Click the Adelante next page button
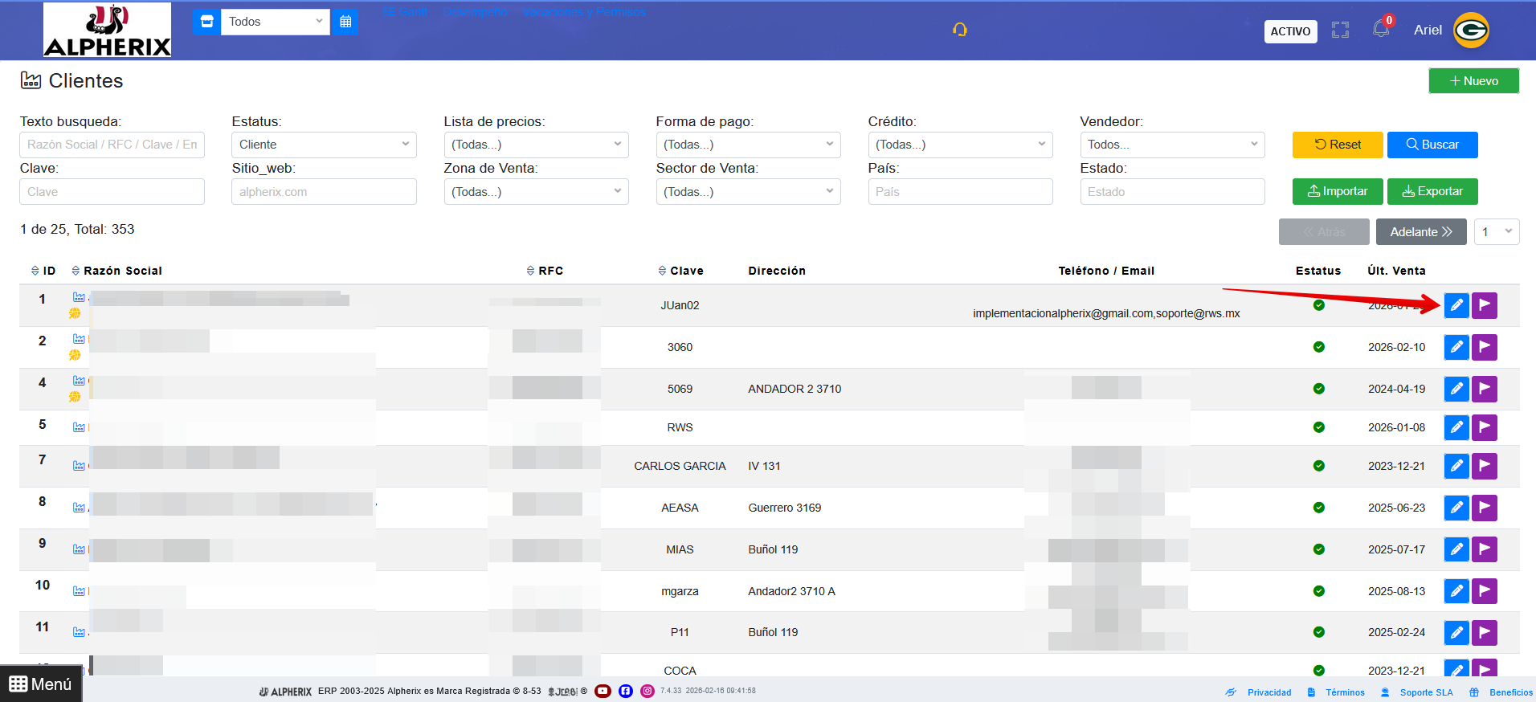The height and width of the screenshot is (702, 1536). point(1421,232)
